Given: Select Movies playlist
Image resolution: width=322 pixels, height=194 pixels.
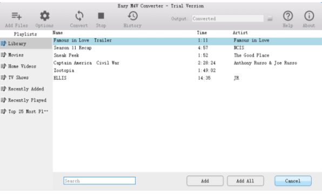Looking at the screenshot, I should point(26,55).
